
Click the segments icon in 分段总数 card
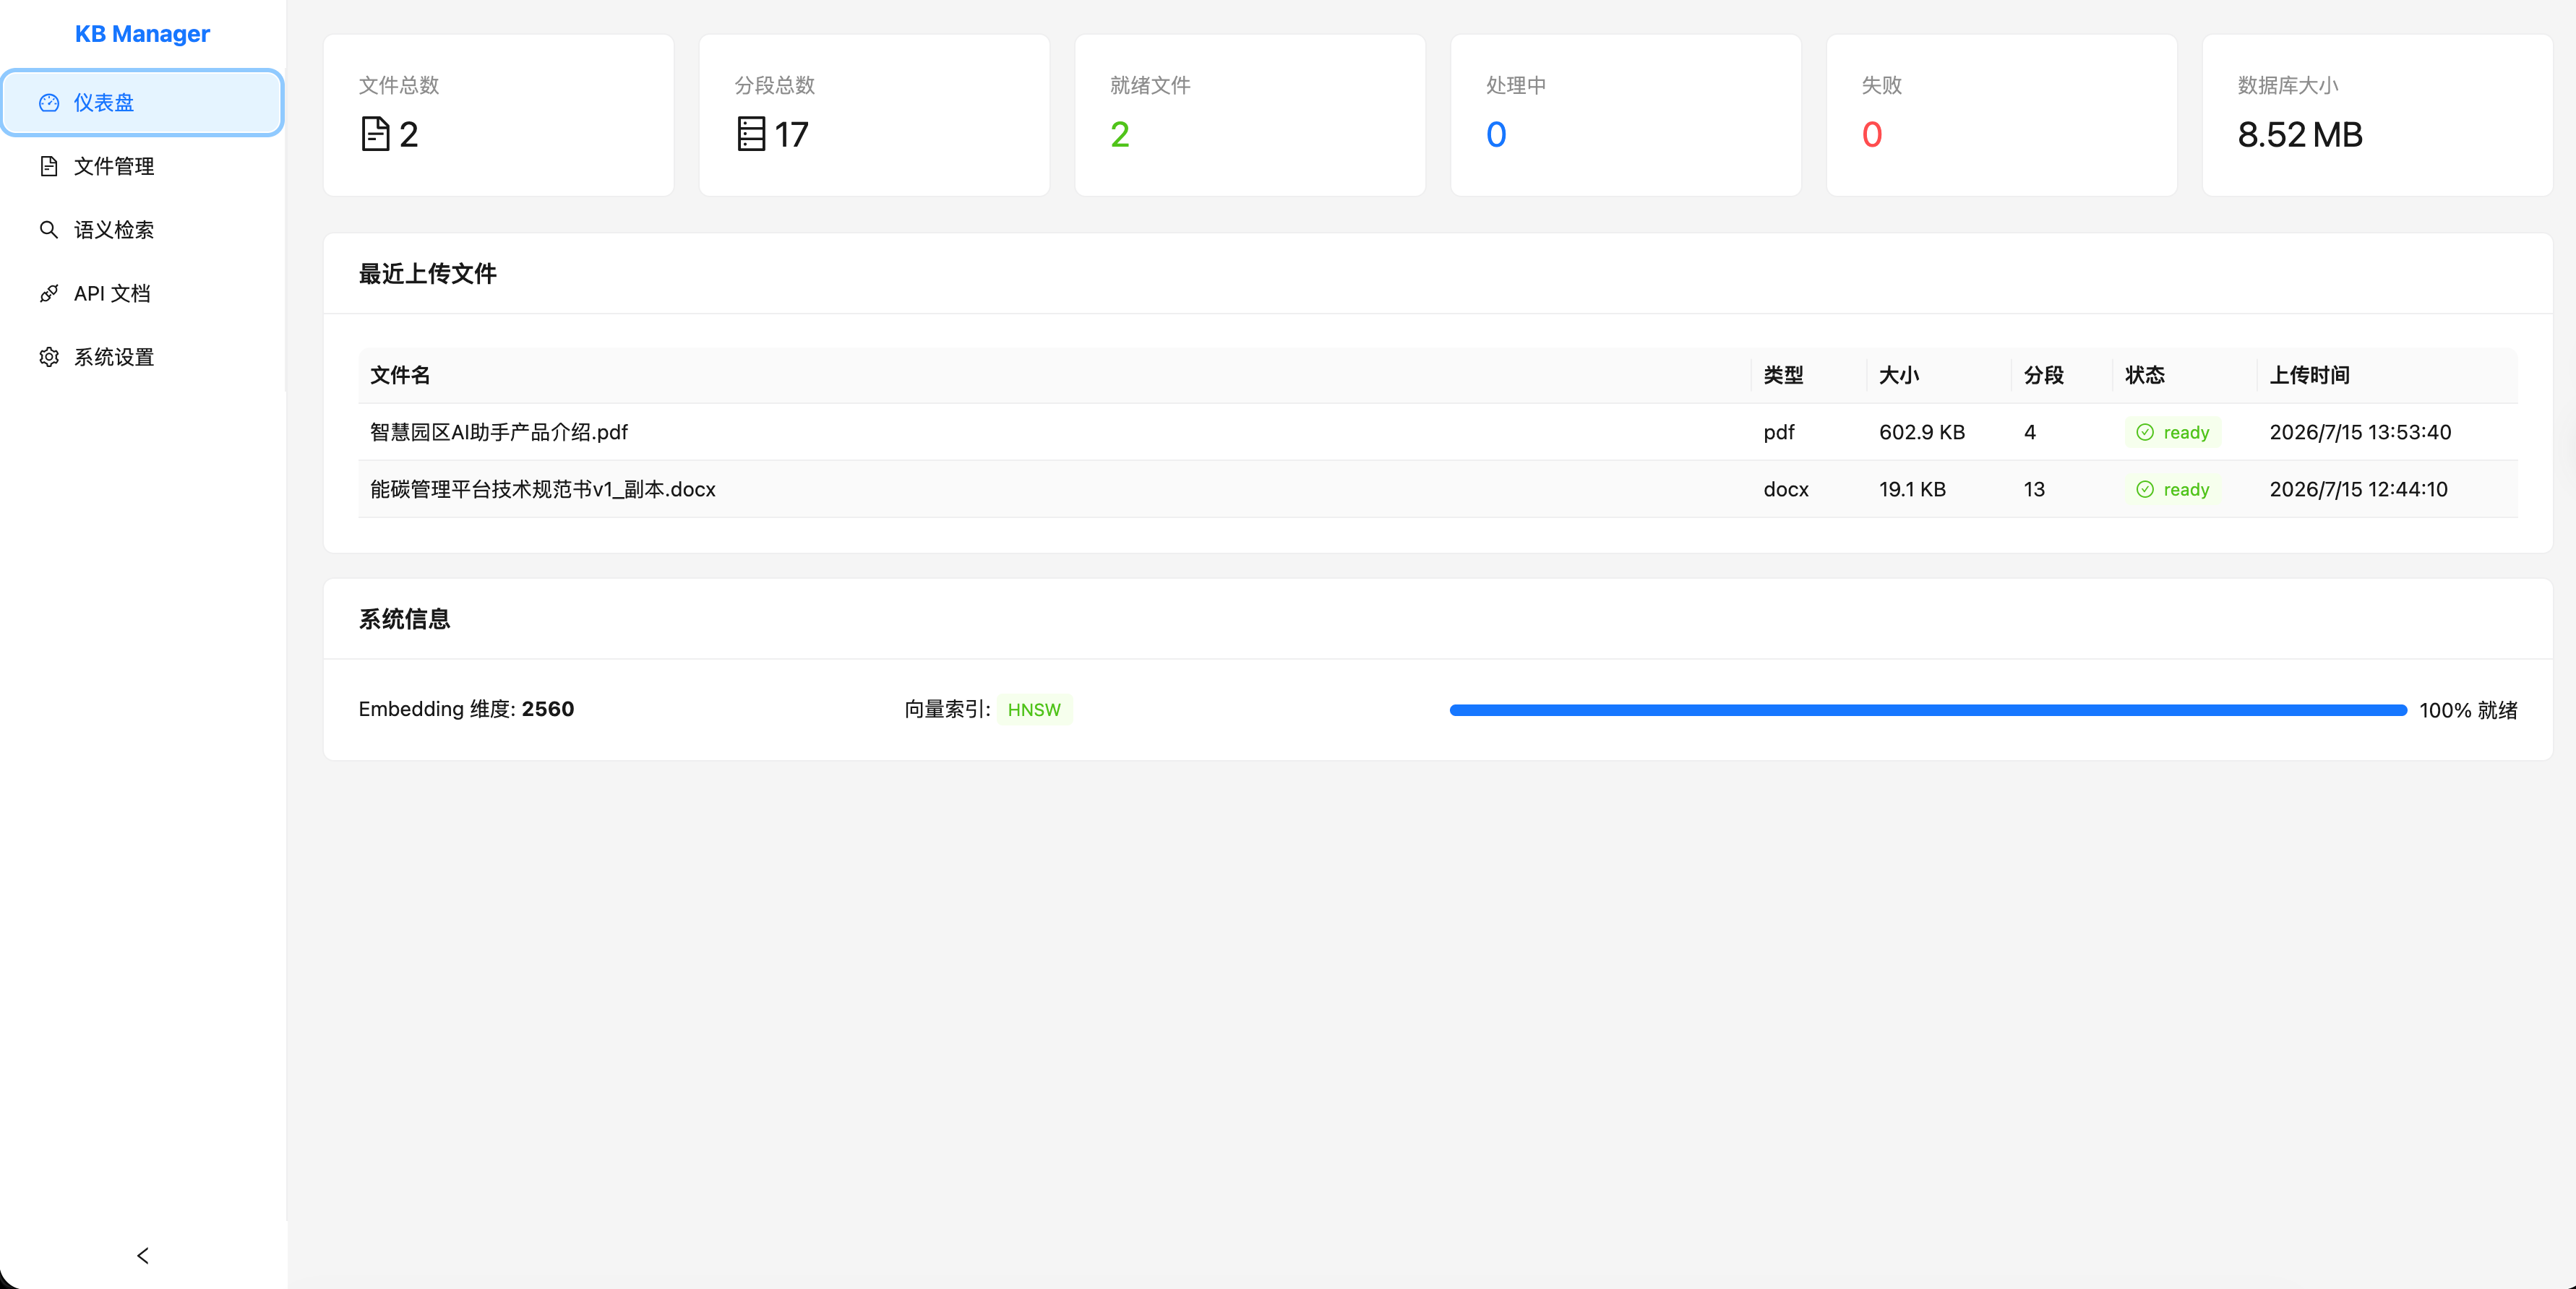751,134
